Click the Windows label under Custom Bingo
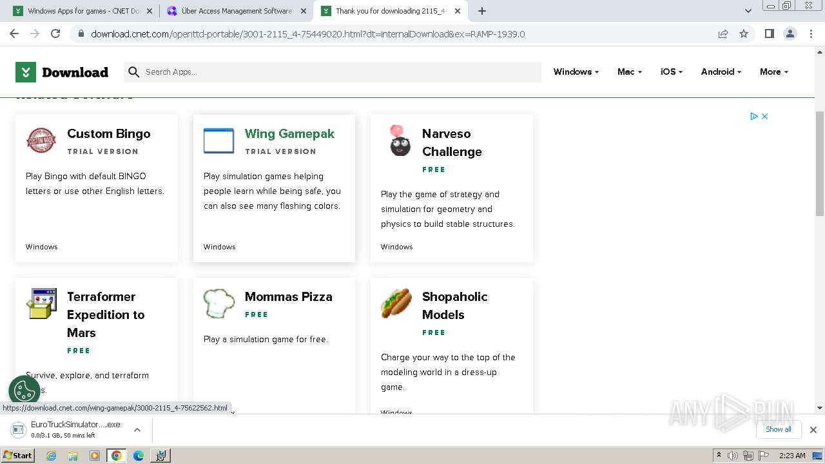The width and height of the screenshot is (825, 464). pos(41,247)
